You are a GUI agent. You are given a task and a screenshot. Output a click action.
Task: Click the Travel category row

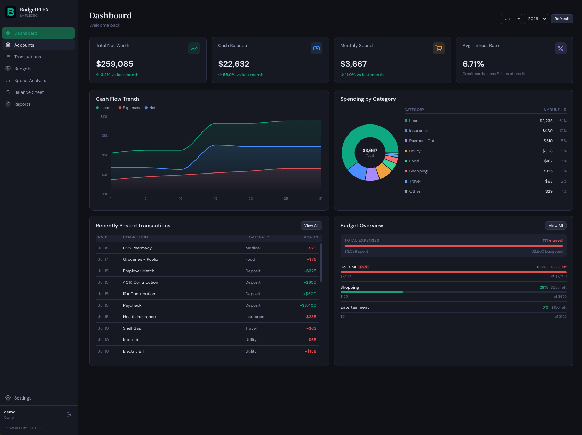point(485,181)
